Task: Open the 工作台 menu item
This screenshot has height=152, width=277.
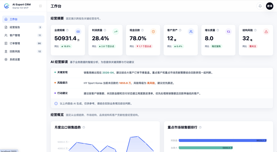Action: (23, 19)
